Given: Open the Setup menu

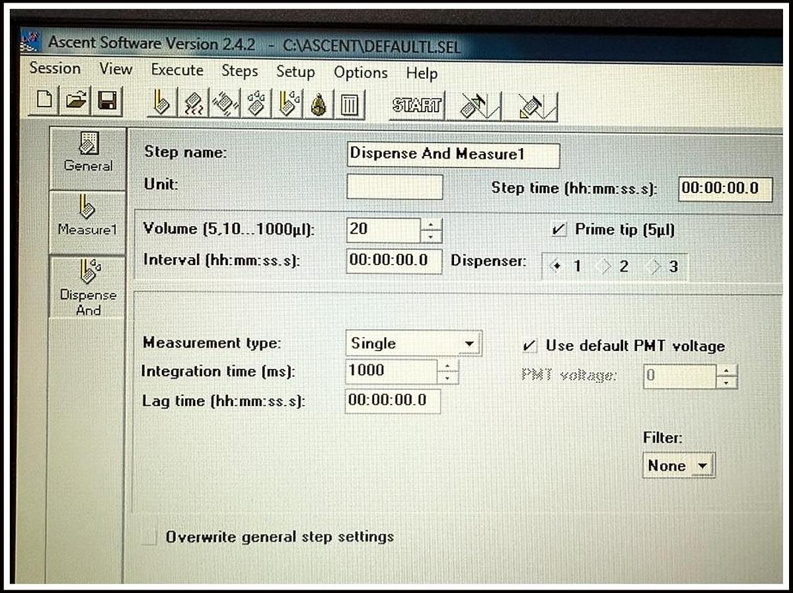Looking at the screenshot, I should point(295,71).
